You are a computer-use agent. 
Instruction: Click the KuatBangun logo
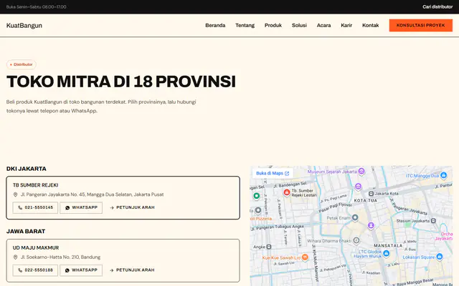[x=24, y=26]
